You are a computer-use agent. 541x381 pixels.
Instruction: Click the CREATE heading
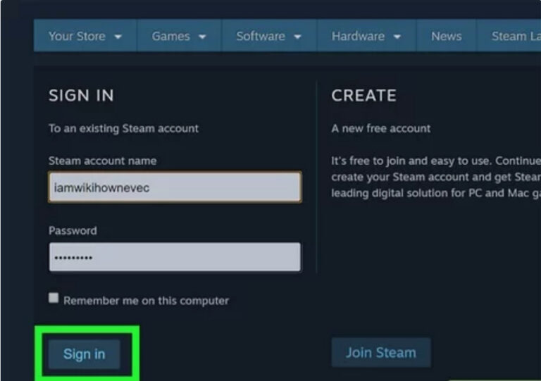363,96
